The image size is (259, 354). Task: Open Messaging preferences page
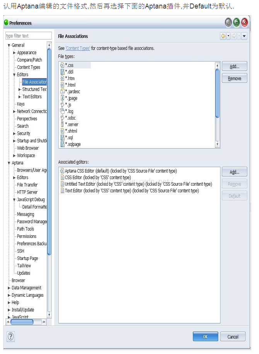click(x=26, y=214)
